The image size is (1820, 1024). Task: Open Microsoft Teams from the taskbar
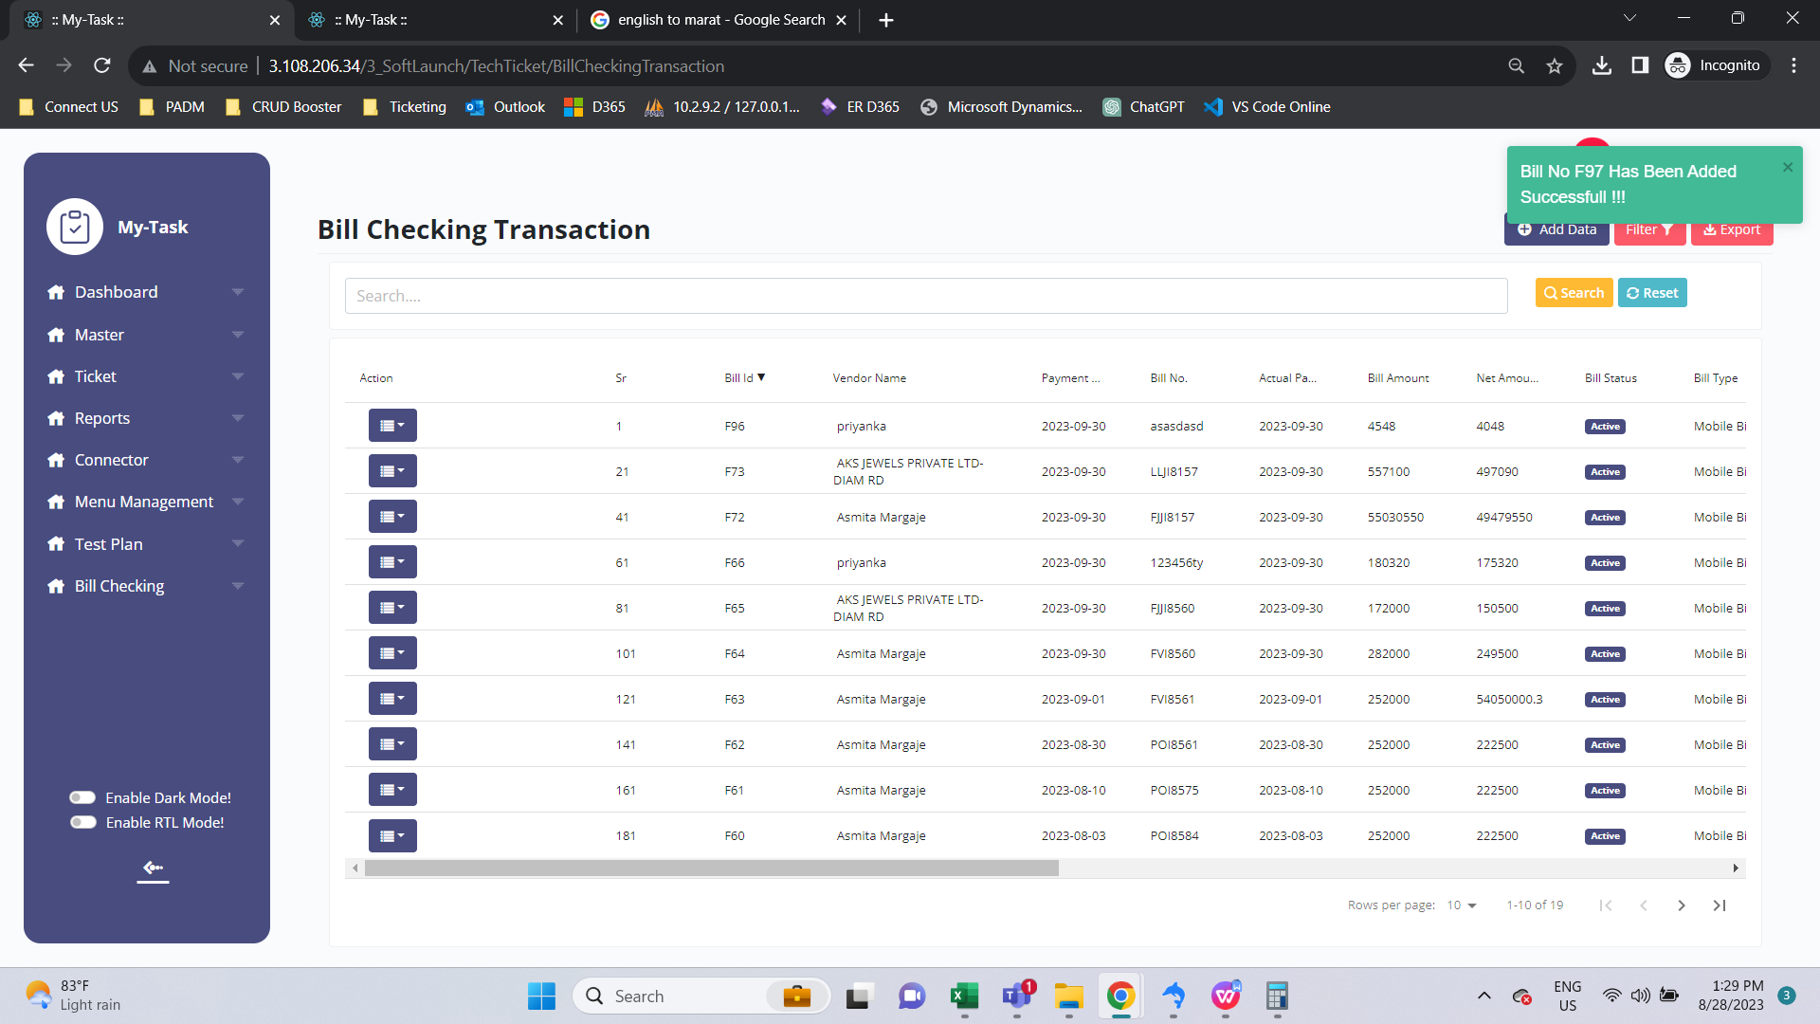(x=1017, y=996)
